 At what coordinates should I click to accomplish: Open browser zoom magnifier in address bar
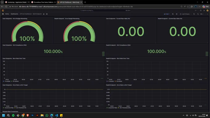(x=182, y=6)
